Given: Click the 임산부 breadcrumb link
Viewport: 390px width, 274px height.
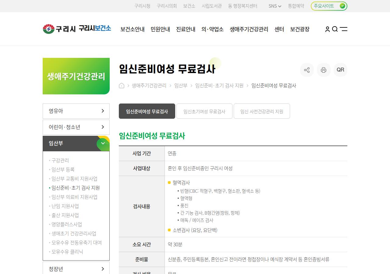Looking at the screenshot, I should [x=181, y=86].
